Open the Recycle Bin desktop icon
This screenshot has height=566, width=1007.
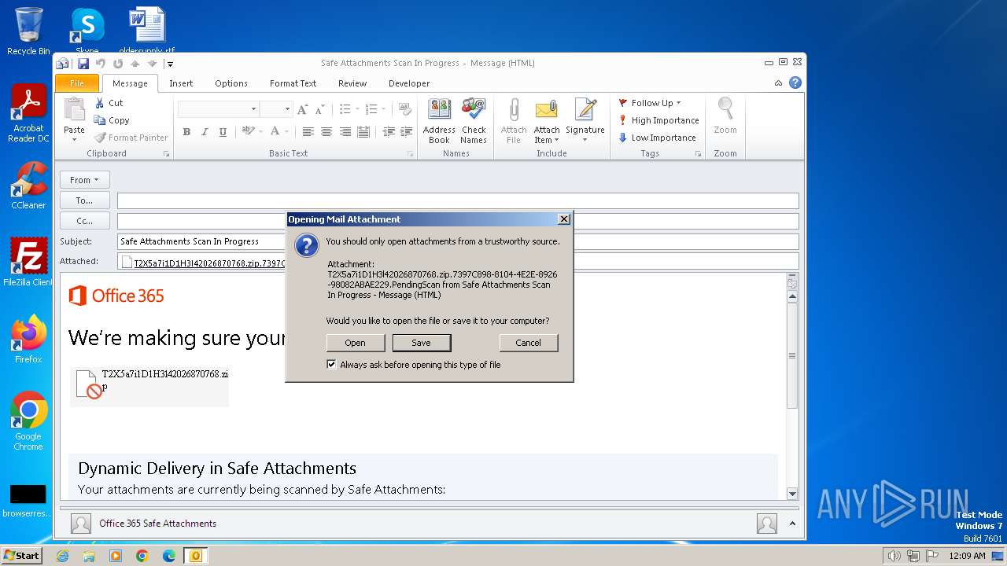[28, 31]
